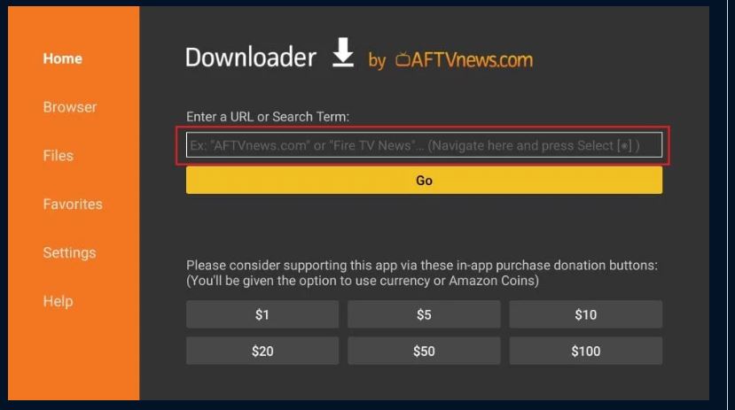Open the Help section
The height and width of the screenshot is (410, 735).
(x=59, y=301)
